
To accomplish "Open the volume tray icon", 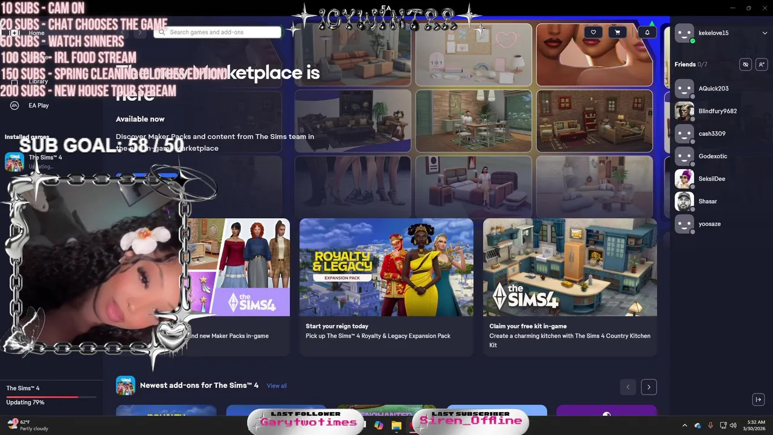I will (x=733, y=425).
